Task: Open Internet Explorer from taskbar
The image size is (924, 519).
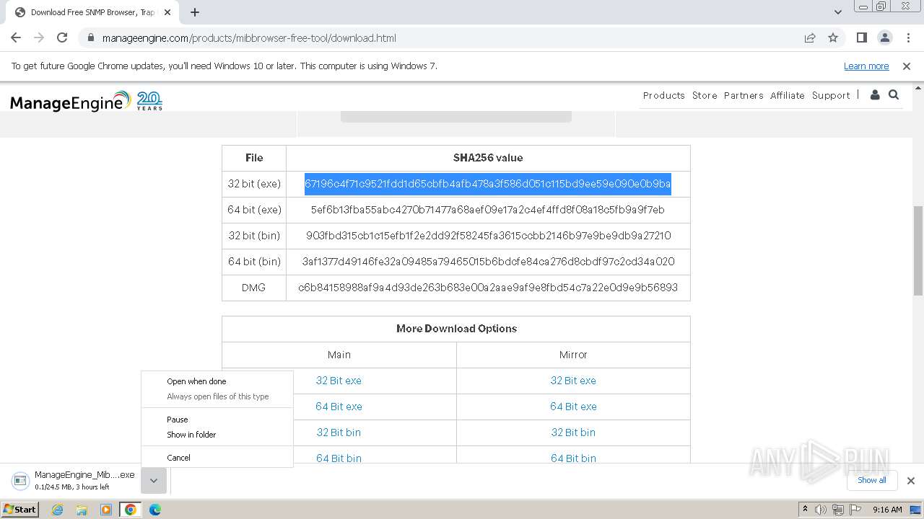Action: [57, 510]
